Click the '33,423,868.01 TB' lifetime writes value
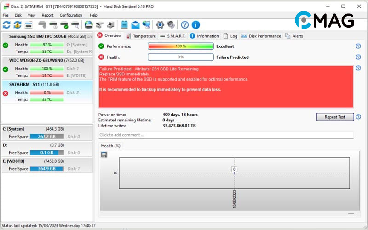 [179, 126]
